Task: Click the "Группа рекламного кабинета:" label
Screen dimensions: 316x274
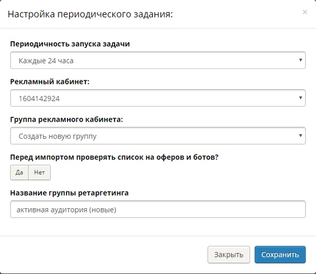Action: [66, 119]
